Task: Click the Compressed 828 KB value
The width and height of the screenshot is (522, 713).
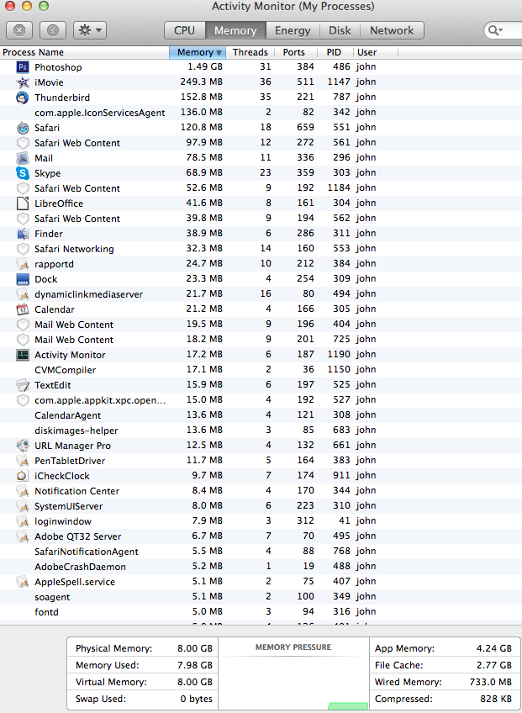Action: 496,699
